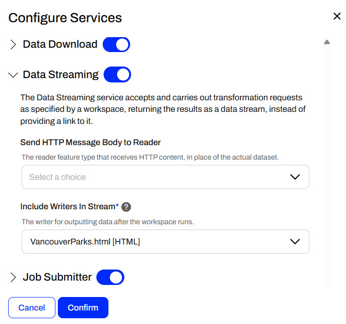
Task: Click the Select a choice placeholder text
Action: point(57,177)
